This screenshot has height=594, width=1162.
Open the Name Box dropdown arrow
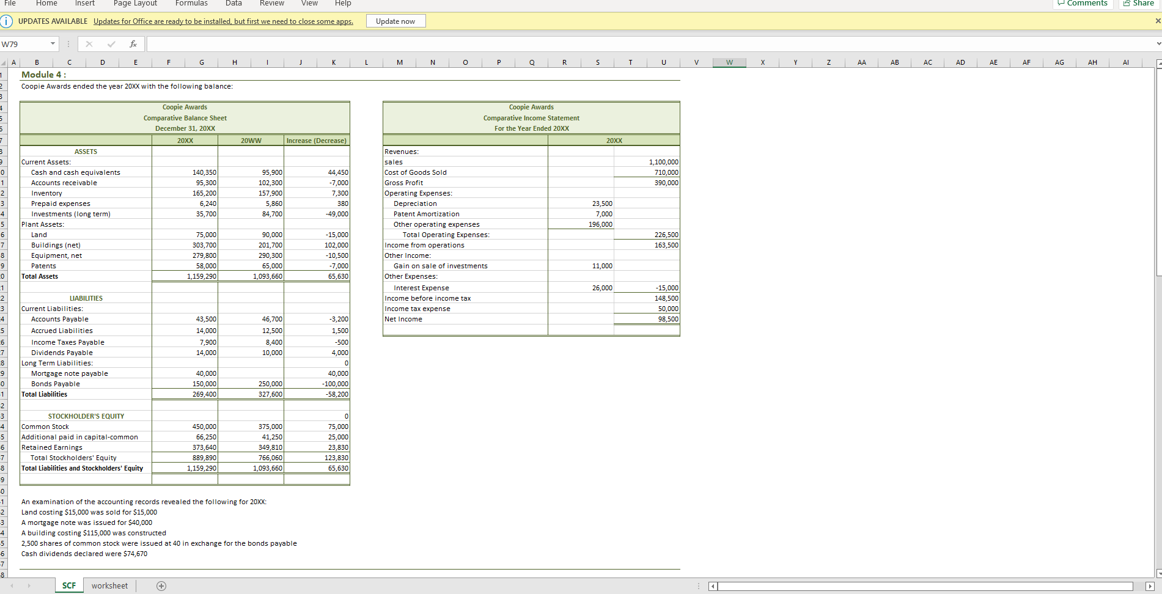(x=52, y=43)
